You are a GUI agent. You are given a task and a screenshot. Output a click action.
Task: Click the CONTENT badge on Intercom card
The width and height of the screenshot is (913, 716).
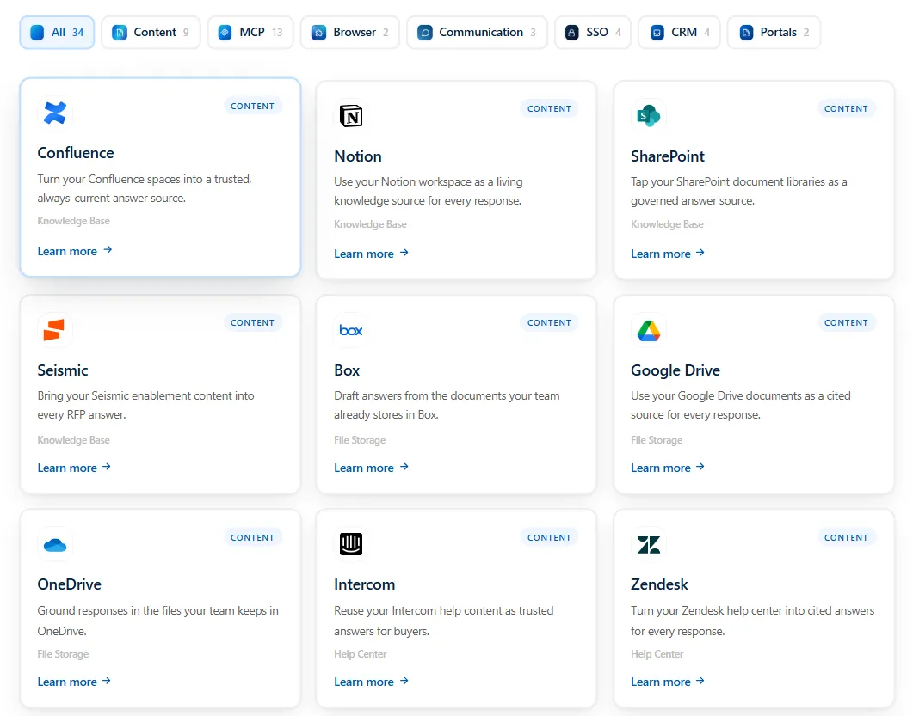(x=549, y=537)
